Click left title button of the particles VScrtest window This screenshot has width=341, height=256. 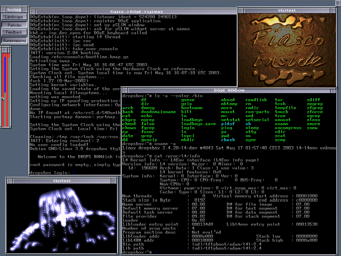[10, 181]
